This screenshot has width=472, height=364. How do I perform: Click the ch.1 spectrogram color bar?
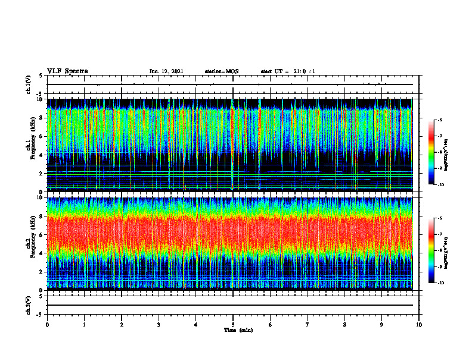point(431,152)
